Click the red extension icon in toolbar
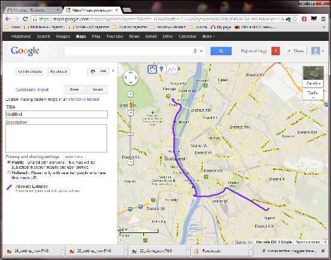Screen dimensions: 331x260 (x=304, y=19)
